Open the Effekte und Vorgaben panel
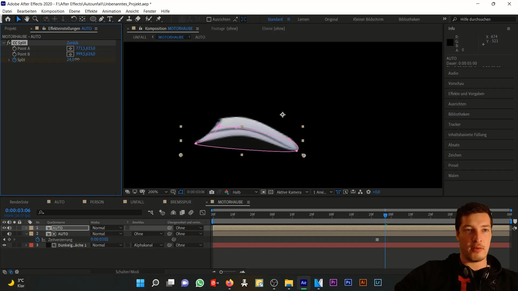The height and width of the screenshot is (291, 518). 466,94
